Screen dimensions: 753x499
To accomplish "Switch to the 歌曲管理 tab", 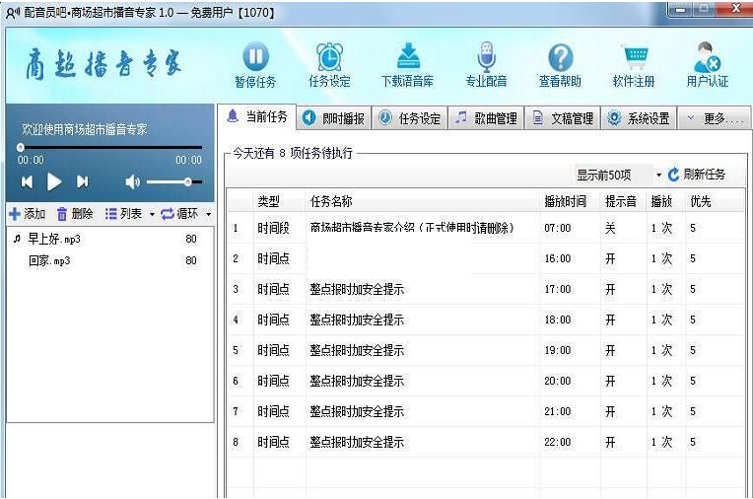I will (486, 118).
